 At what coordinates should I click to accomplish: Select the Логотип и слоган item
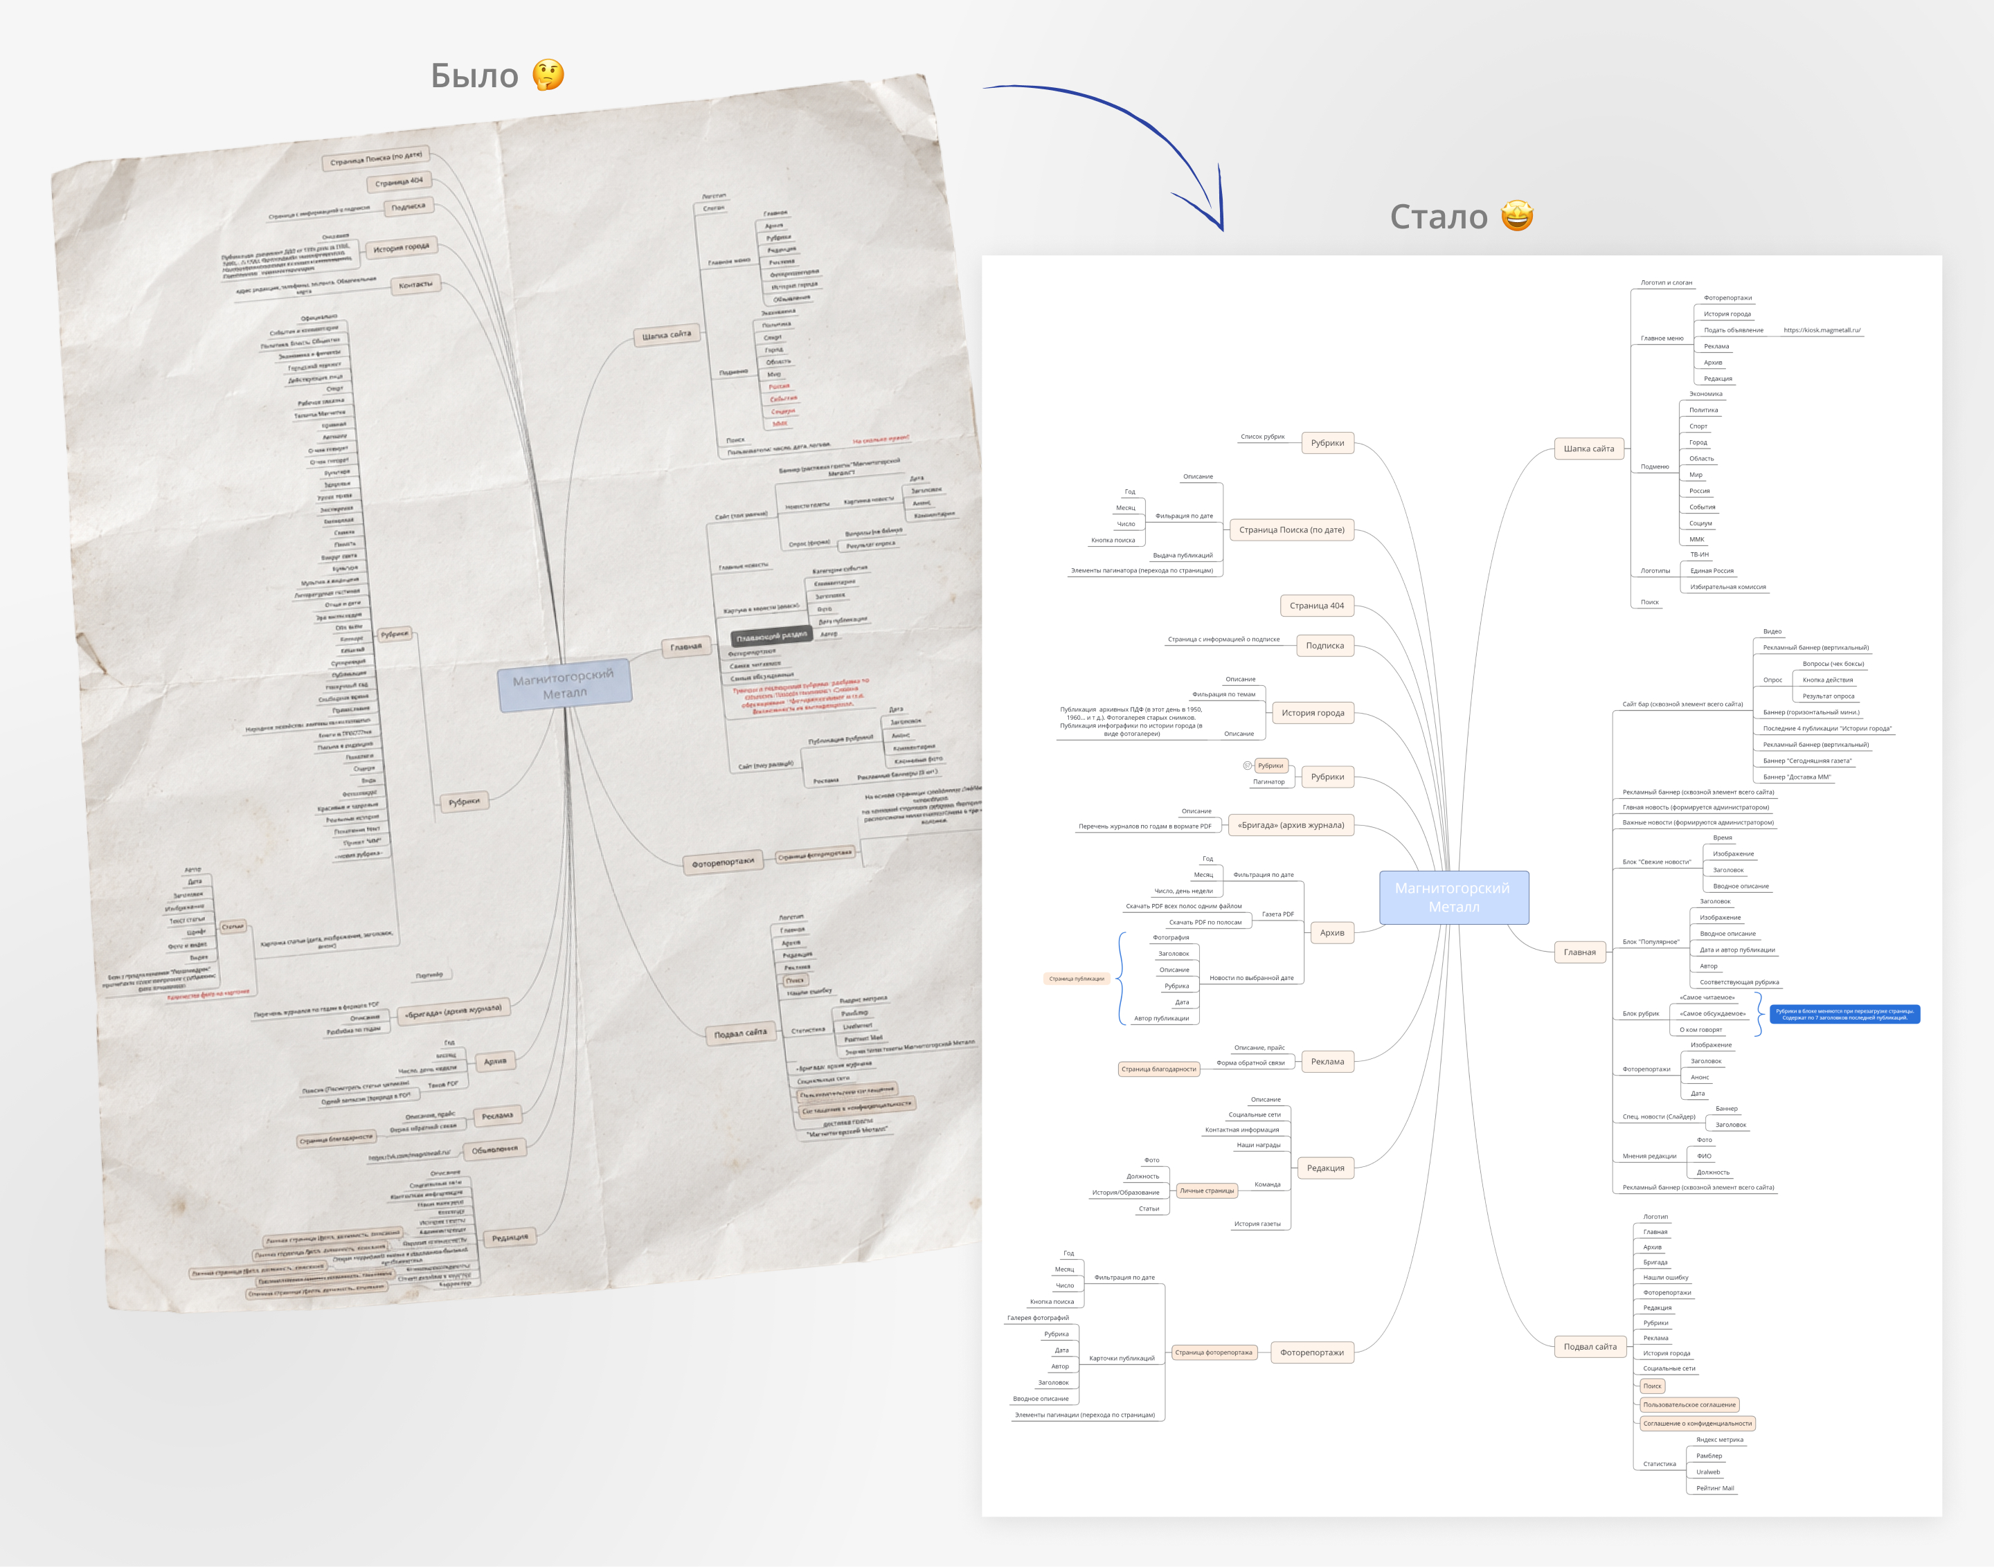[x=1667, y=282]
